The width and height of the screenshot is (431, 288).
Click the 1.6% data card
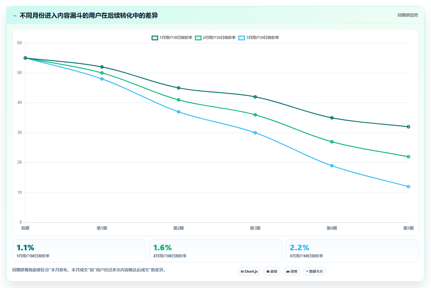pyautogui.click(x=215, y=251)
